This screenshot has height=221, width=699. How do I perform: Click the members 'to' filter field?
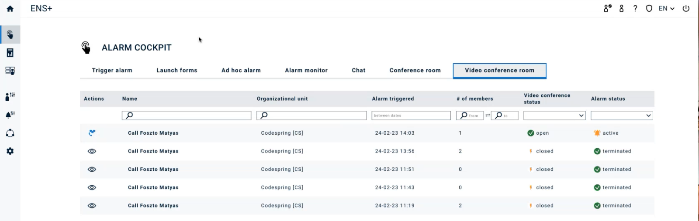[505, 116]
